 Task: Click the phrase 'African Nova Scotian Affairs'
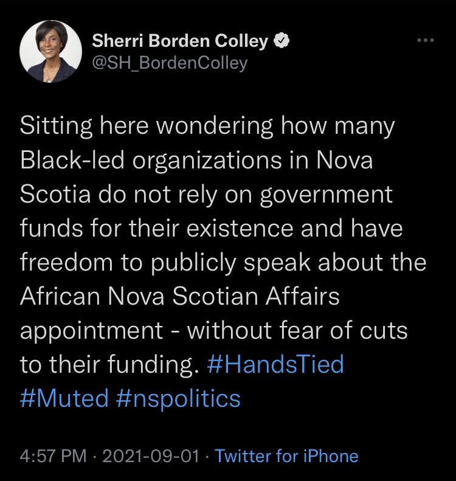[x=179, y=296]
